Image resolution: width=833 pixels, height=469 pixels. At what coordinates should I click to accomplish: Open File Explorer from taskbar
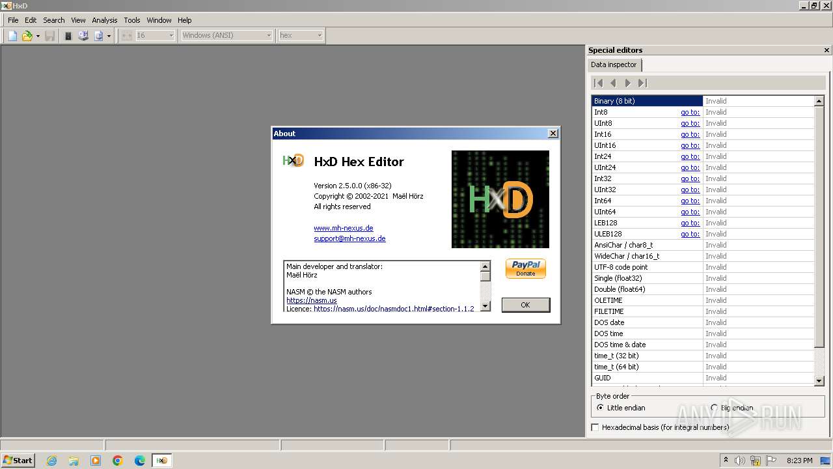pos(74,461)
